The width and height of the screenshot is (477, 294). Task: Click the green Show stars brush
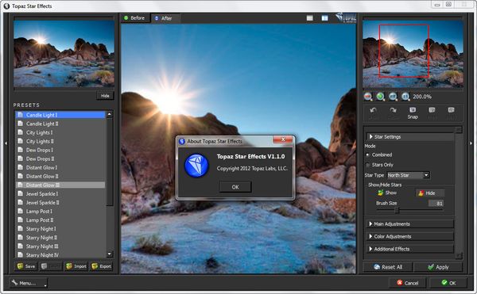point(387,193)
